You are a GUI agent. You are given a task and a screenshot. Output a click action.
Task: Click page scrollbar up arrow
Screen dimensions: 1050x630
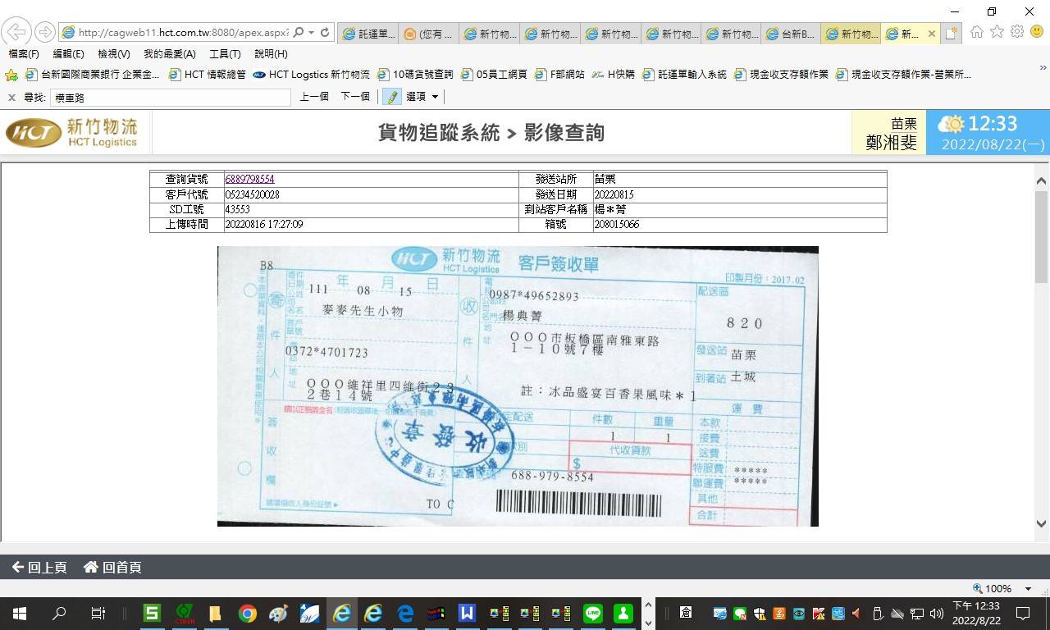coord(1042,180)
